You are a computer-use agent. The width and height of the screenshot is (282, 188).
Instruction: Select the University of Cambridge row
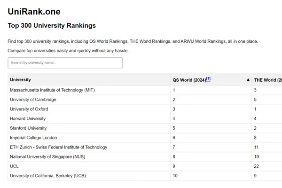(33, 100)
